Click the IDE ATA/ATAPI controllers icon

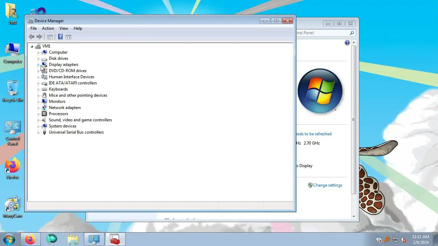[44, 83]
